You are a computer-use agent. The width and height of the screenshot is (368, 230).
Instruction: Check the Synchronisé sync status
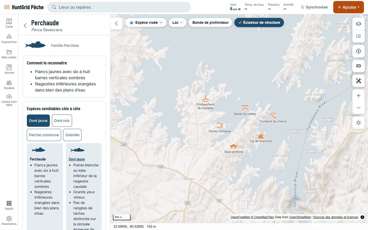[x=314, y=7]
